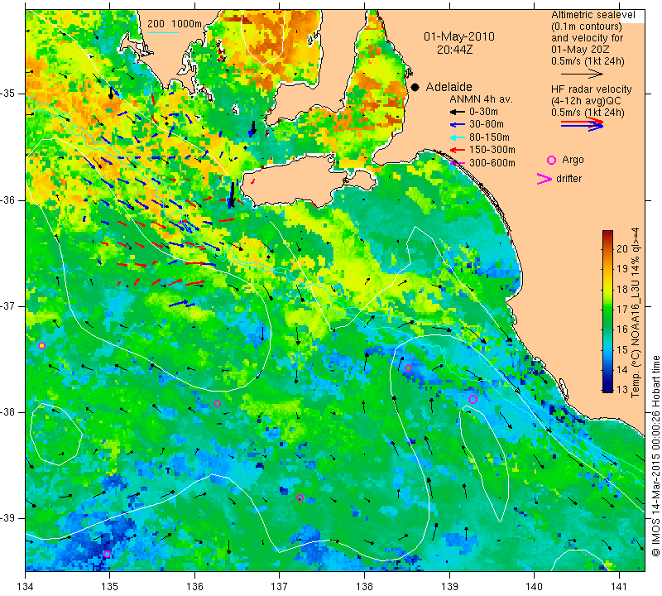Image resolution: width=662 pixels, height=596 pixels.
Task: Click the Altimetric sealevel heading
Action: (x=592, y=15)
